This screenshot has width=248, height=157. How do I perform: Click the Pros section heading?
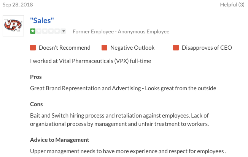(x=36, y=77)
